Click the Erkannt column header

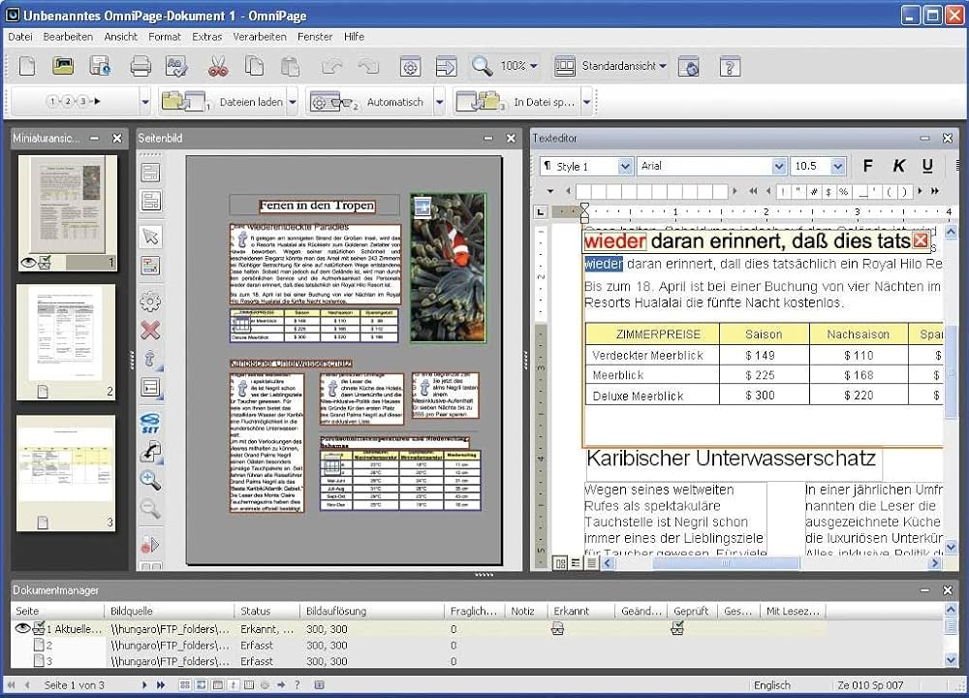580,611
